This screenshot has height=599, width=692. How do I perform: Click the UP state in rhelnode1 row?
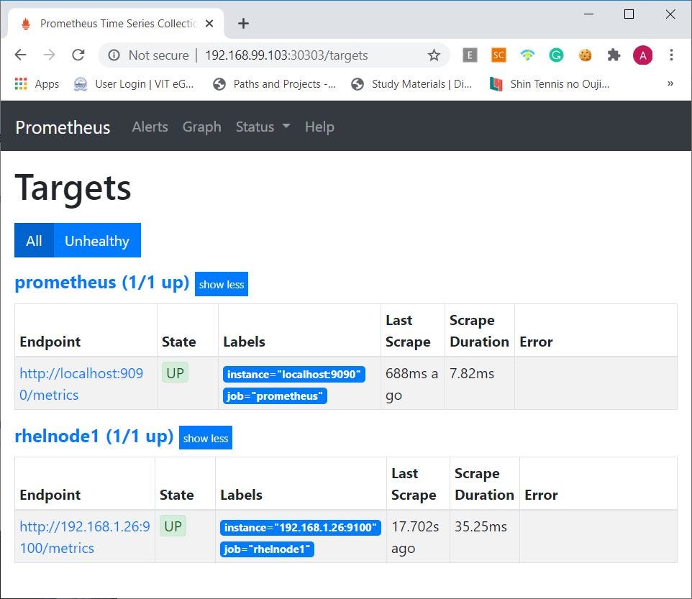coord(173,526)
